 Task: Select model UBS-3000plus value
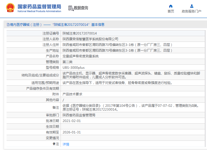[x=74, y=68]
